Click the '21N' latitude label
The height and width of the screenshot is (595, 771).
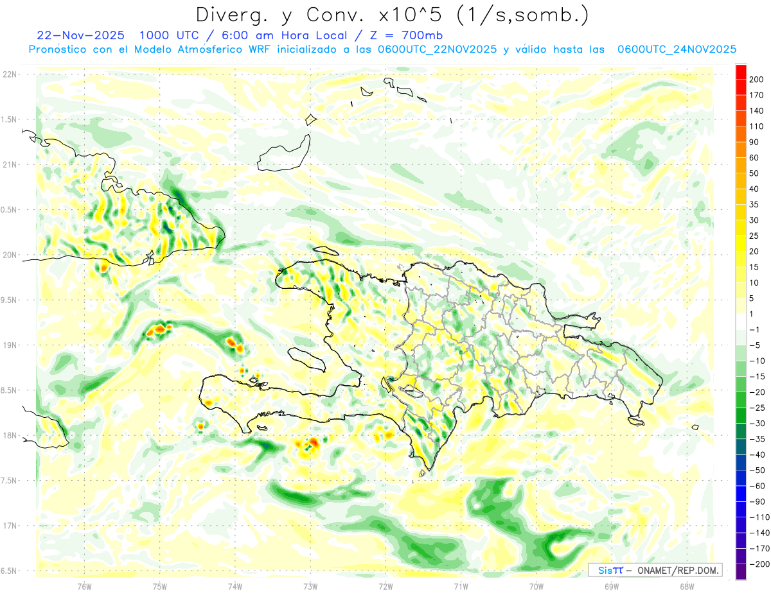point(9,164)
